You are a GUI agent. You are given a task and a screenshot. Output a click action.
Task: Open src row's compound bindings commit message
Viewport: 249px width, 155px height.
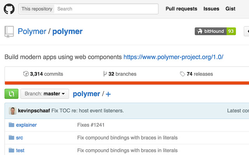[x=127, y=138]
